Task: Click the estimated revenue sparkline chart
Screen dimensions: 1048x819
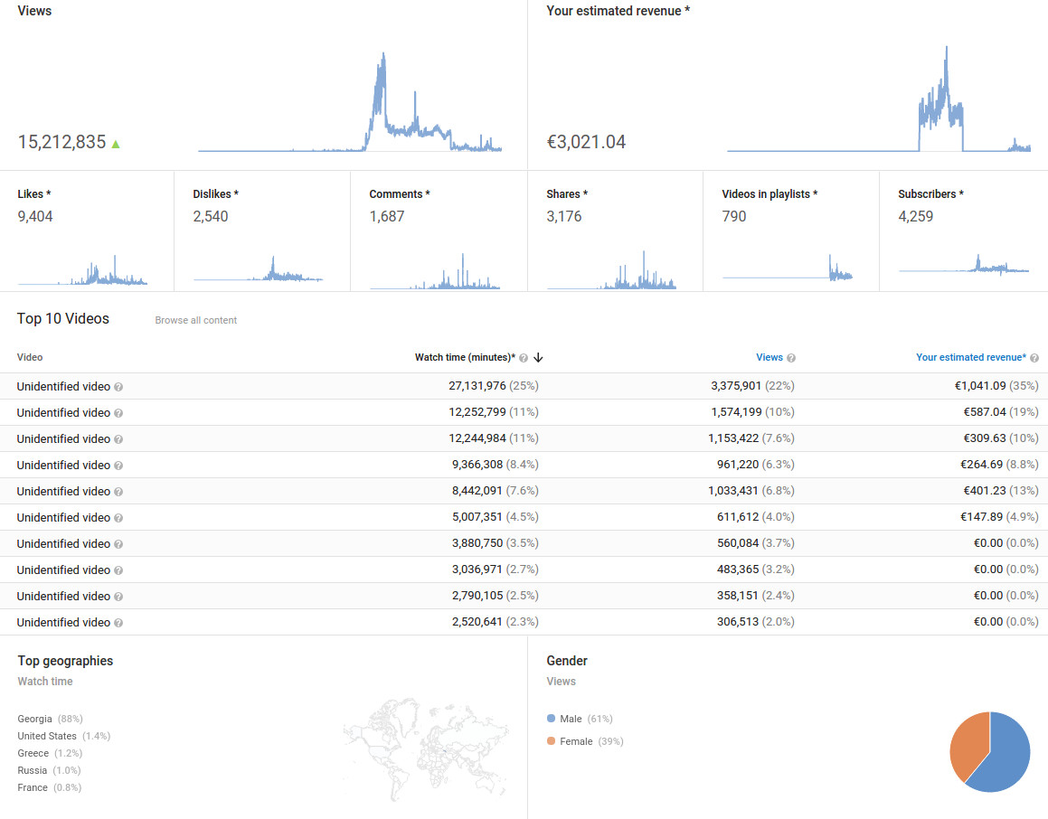Action: (879, 99)
